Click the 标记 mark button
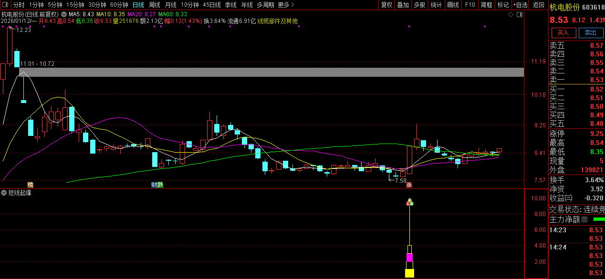 click(503, 5)
